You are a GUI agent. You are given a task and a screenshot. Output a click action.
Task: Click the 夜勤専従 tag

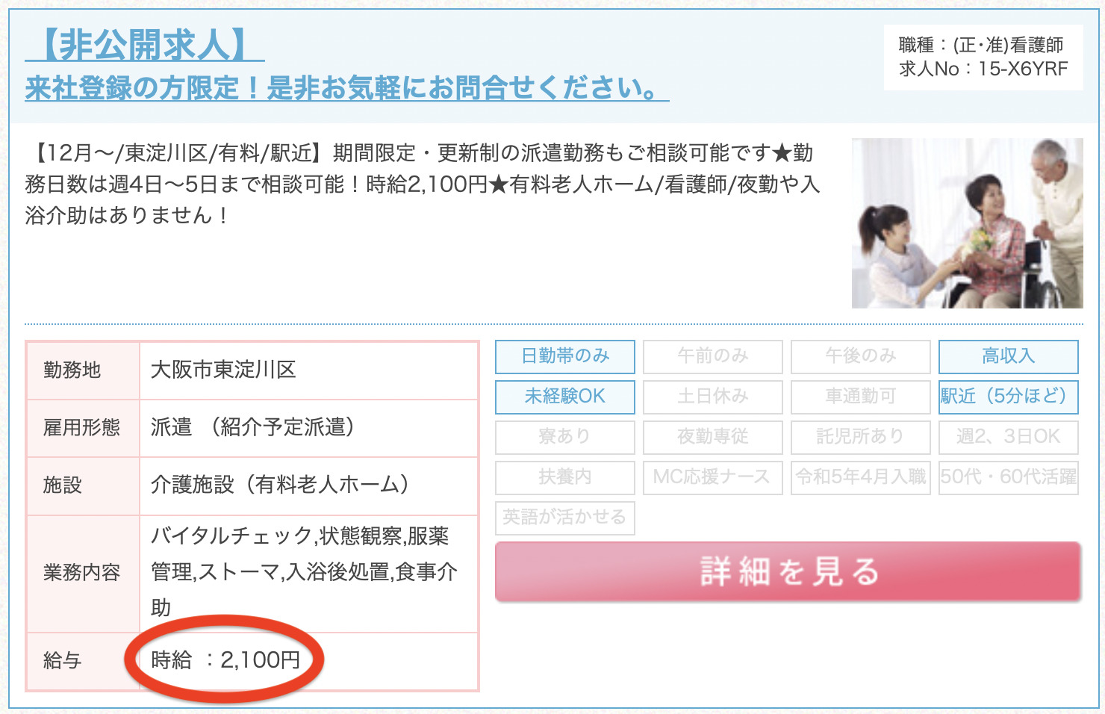click(x=713, y=437)
